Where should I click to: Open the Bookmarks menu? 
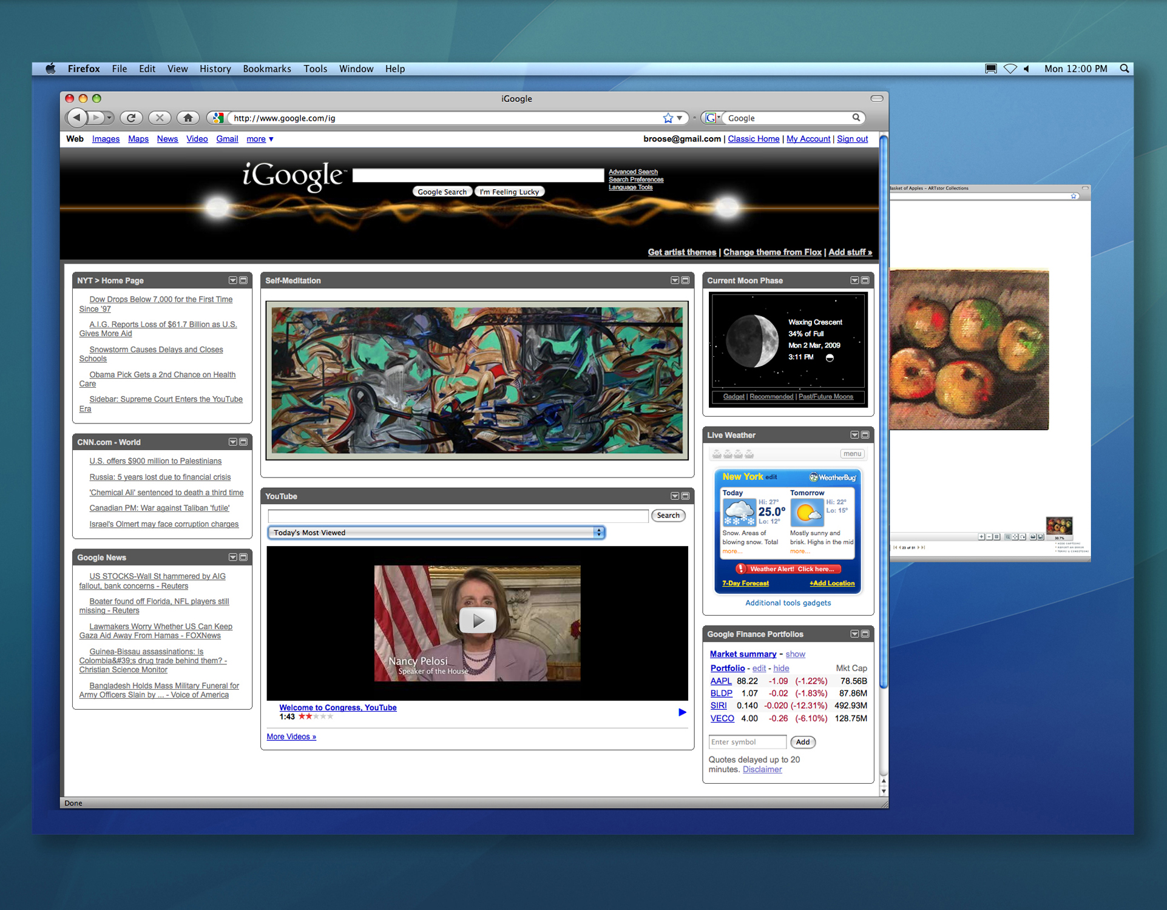pyautogui.click(x=267, y=69)
